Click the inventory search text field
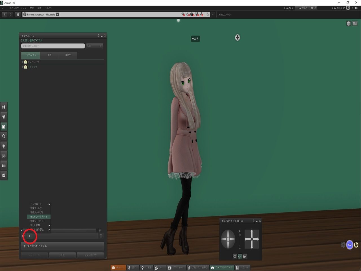This screenshot has height=271, width=361. pyautogui.click(x=53, y=46)
